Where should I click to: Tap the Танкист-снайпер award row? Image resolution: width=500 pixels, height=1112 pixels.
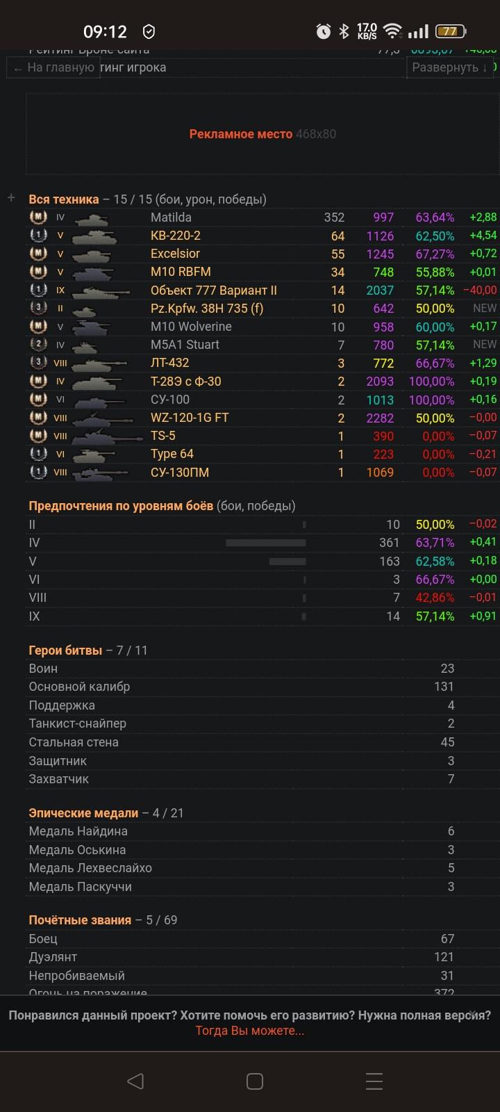[x=262, y=723]
